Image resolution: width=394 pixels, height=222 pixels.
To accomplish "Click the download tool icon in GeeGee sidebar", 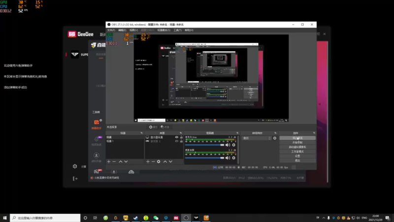I will pyautogui.click(x=96, y=155).
